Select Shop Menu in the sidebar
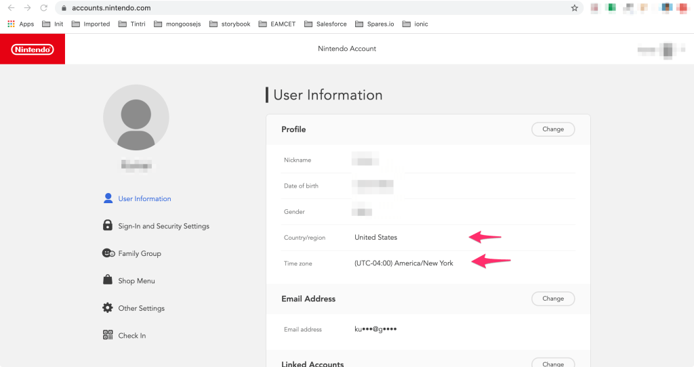The width and height of the screenshot is (694, 367). click(136, 281)
